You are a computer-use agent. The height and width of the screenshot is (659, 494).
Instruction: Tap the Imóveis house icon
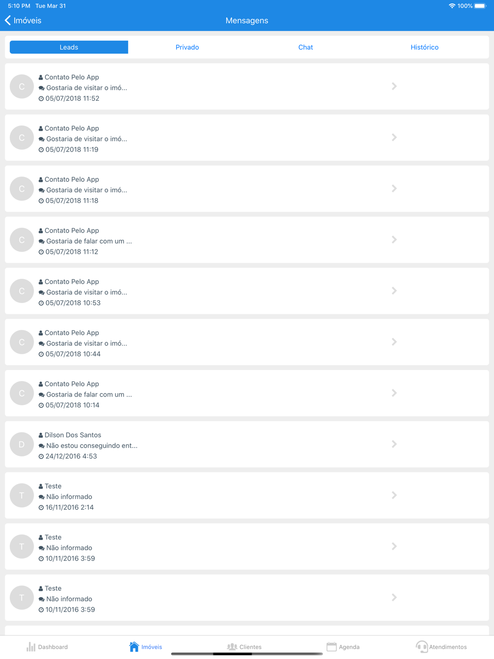(134, 647)
